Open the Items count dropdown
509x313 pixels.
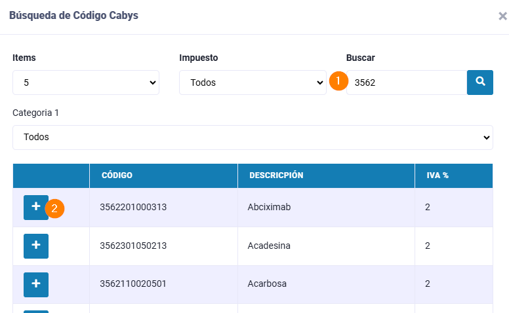tap(86, 83)
